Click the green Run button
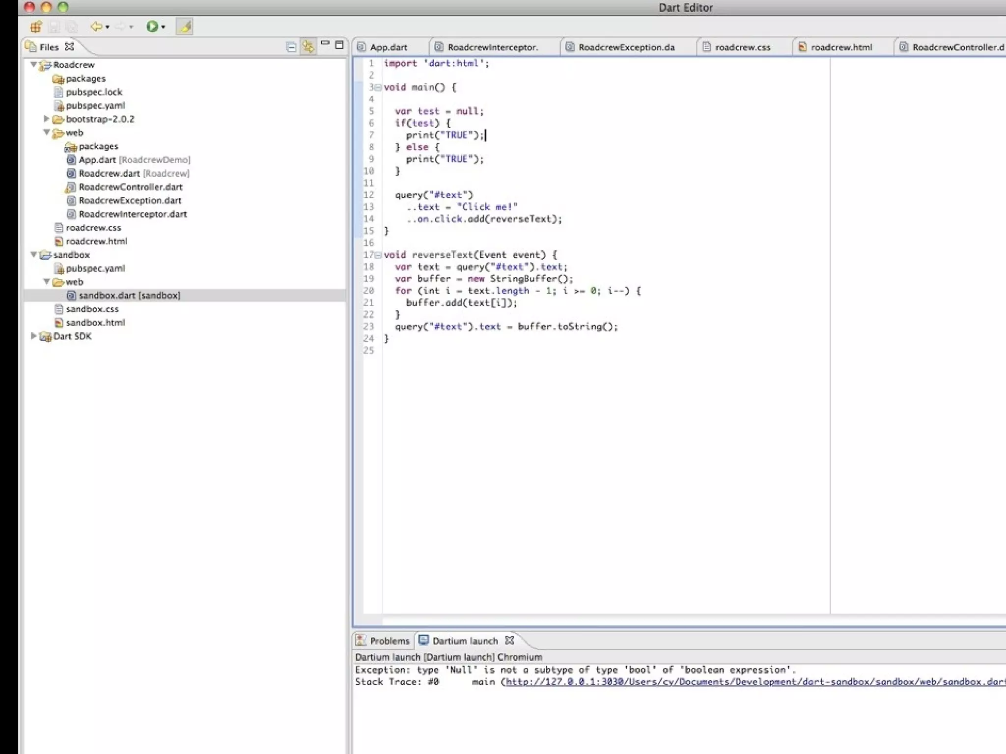 (x=152, y=27)
